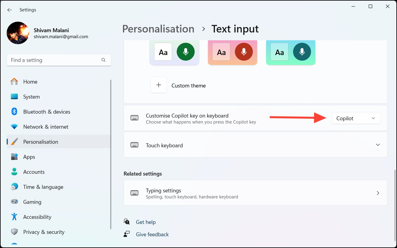The width and height of the screenshot is (397, 248).
Task: Click the plus icon for Custom theme
Action: (159, 85)
